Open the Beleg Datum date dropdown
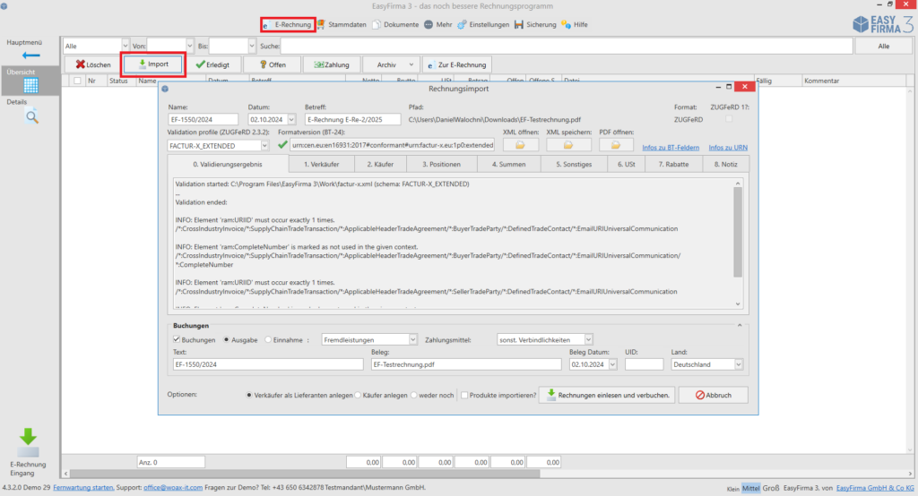The width and height of the screenshot is (918, 496). 612,364
